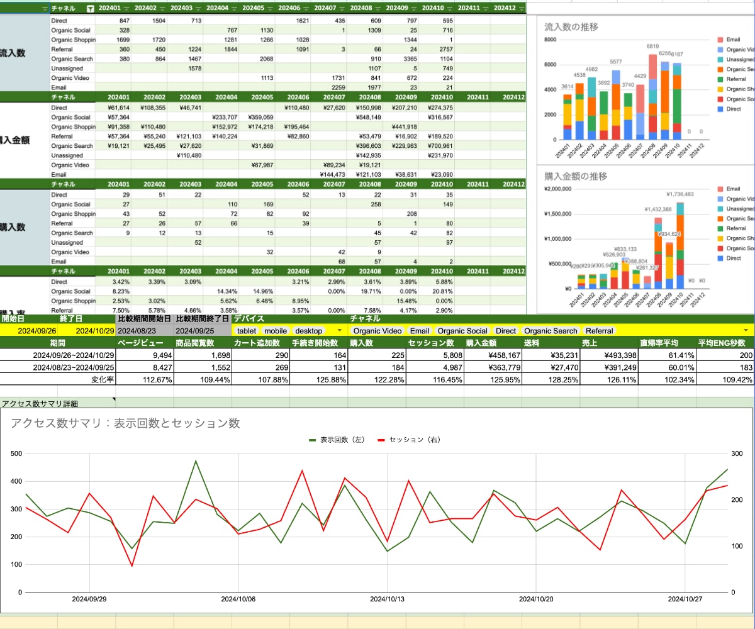Select the Organic Search channel chip
Image resolution: width=755 pixels, height=629 pixels.
click(x=551, y=331)
